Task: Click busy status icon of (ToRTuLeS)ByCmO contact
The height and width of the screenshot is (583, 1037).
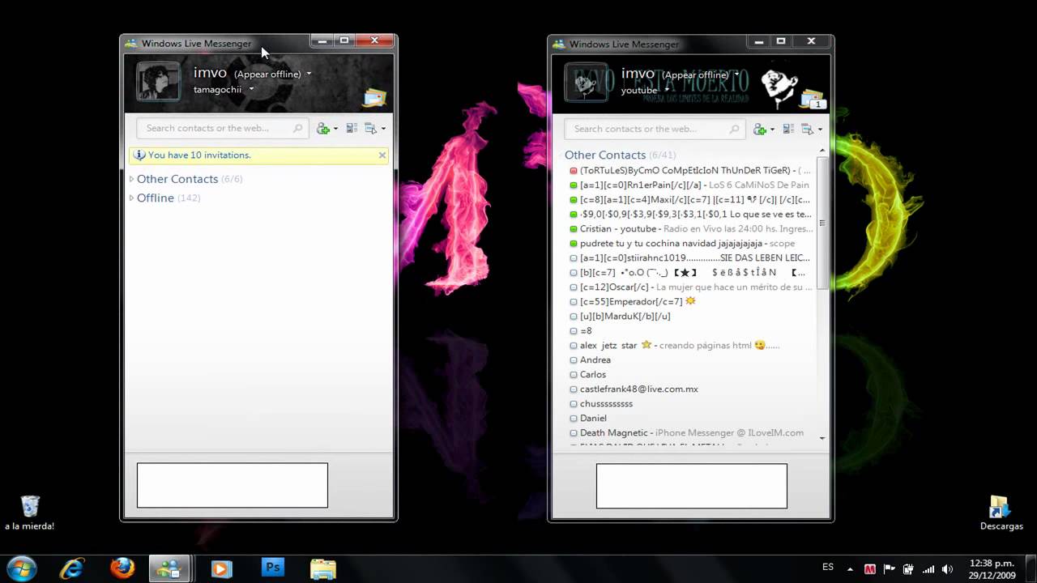Action: 574,171
